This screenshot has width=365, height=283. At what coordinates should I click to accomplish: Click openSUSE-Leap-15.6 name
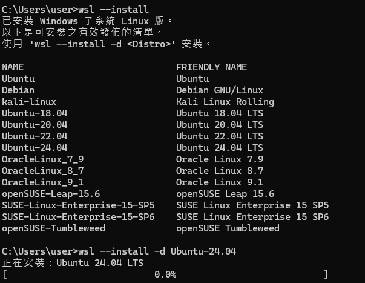[51, 194]
